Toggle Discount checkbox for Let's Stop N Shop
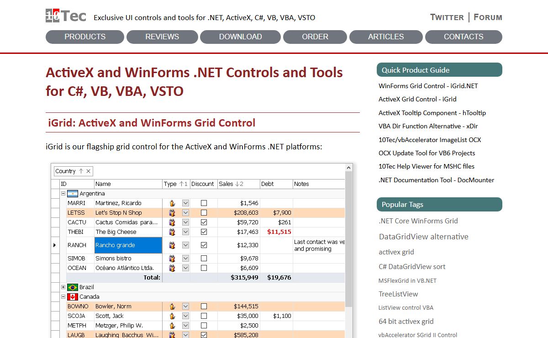 pyautogui.click(x=204, y=213)
